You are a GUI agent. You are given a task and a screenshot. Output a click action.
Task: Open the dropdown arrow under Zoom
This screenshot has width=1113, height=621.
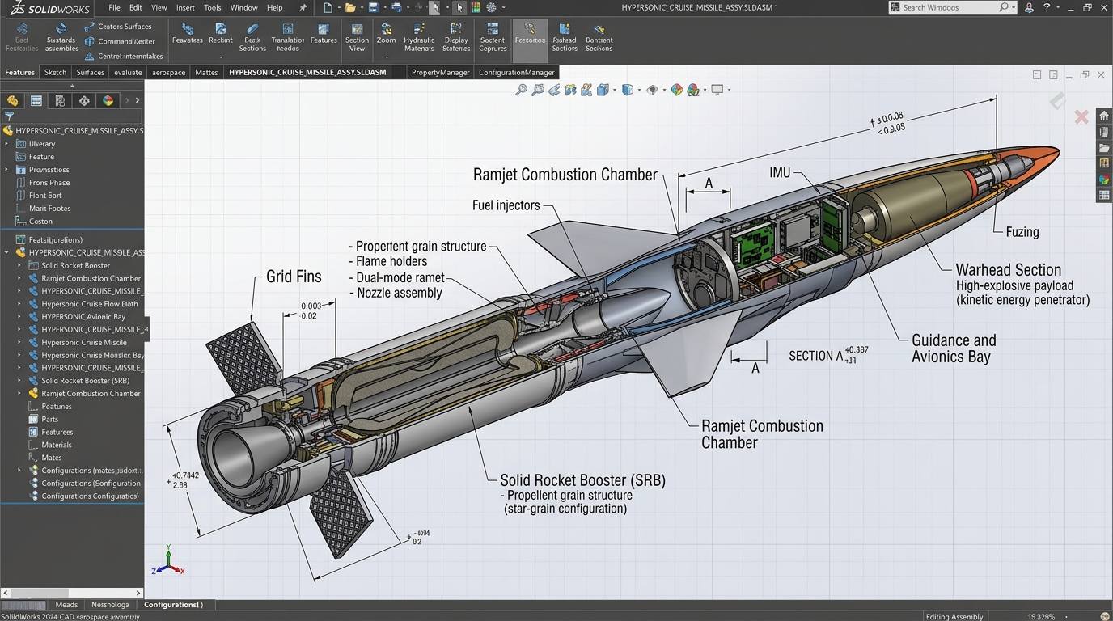click(387, 57)
